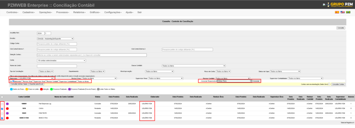Screen dimensions: 355x128
Task: Open the Supervisor Área filter dropdown
Action: tap(165, 78)
